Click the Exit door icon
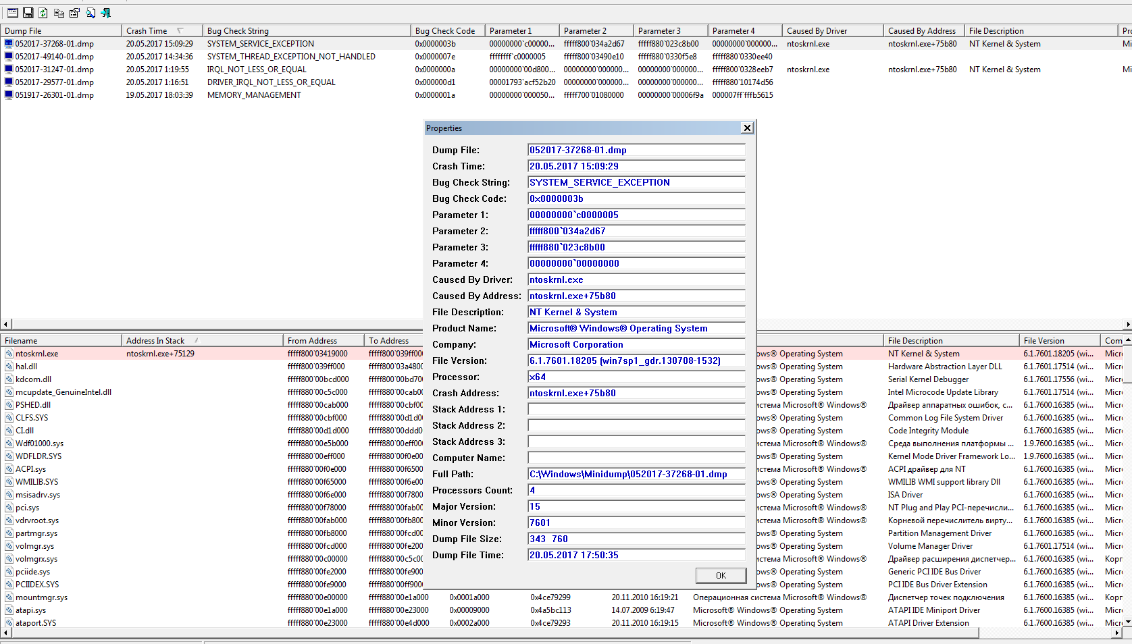This screenshot has height=644, width=1132. (x=105, y=13)
